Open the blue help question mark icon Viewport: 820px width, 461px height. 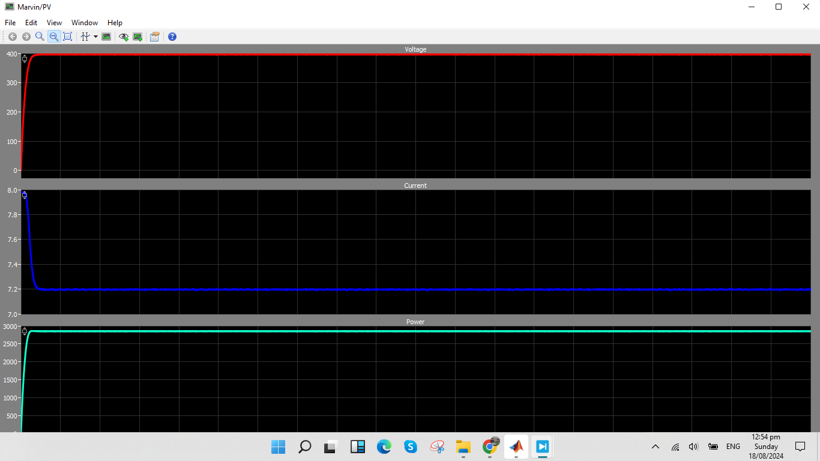click(172, 37)
